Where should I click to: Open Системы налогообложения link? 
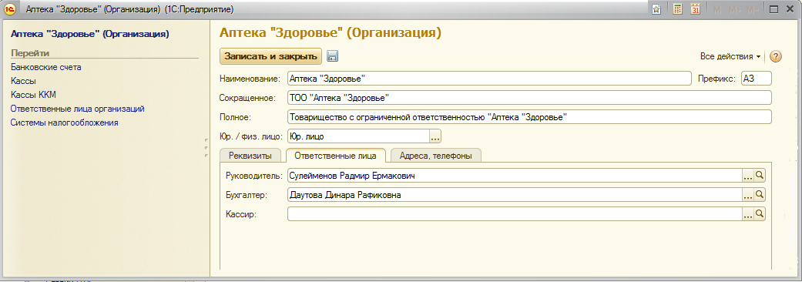click(x=65, y=123)
